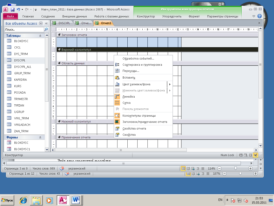
Task: Open Customize Quick Access Toolbar dropdown
Action: tap(36, 10)
